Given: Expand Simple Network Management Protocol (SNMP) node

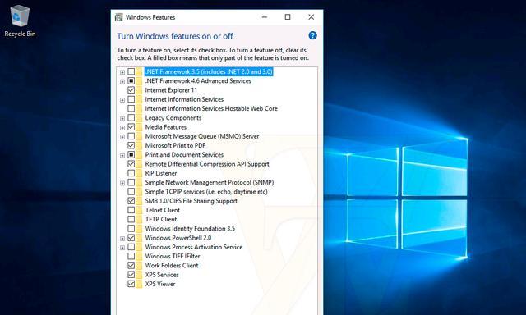Looking at the screenshot, I should (122, 183).
